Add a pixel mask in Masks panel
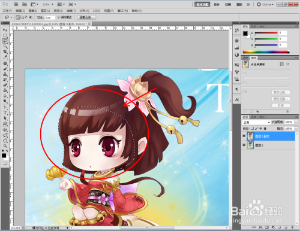Image resolution: width=300 pixels, height=231 pixels. click(281, 64)
